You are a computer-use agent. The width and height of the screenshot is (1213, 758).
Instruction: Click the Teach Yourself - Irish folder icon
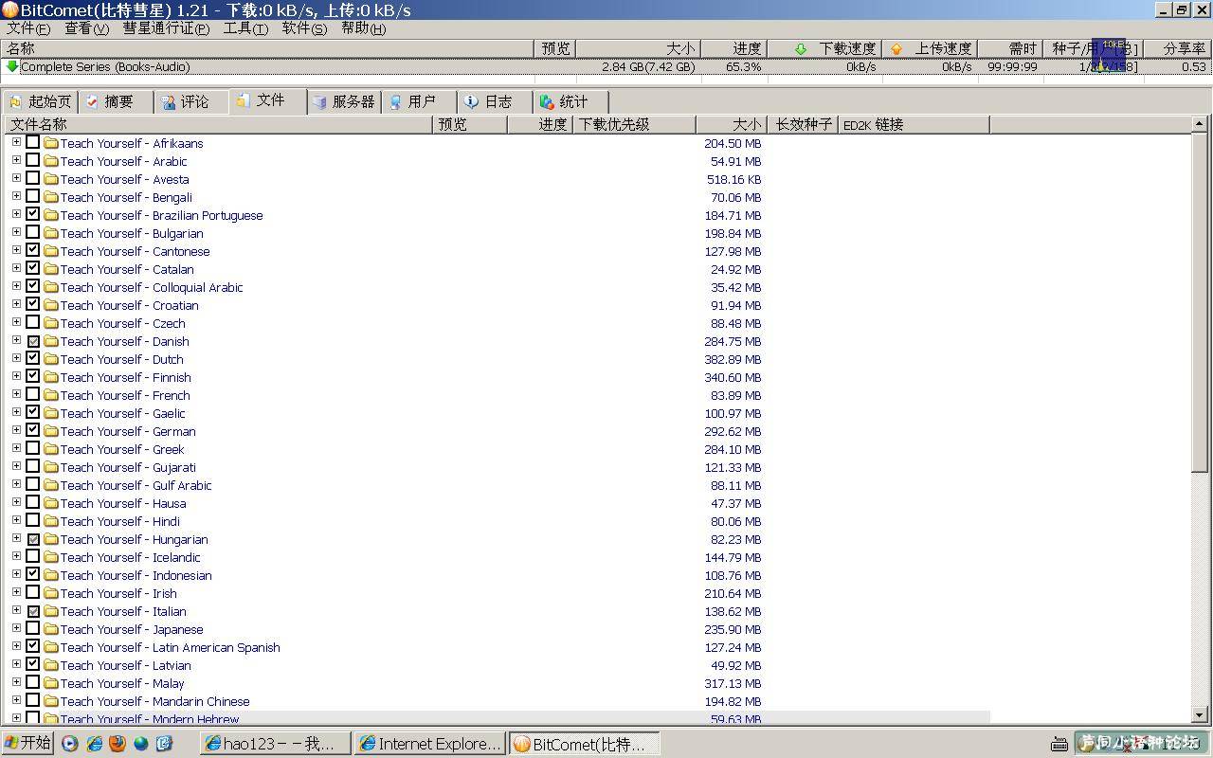click(51, 593)
